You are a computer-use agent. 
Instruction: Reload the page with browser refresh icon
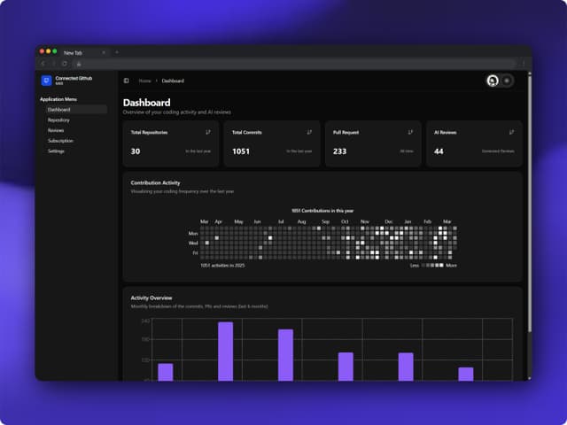pyautogui.click(x=65, y=64)
